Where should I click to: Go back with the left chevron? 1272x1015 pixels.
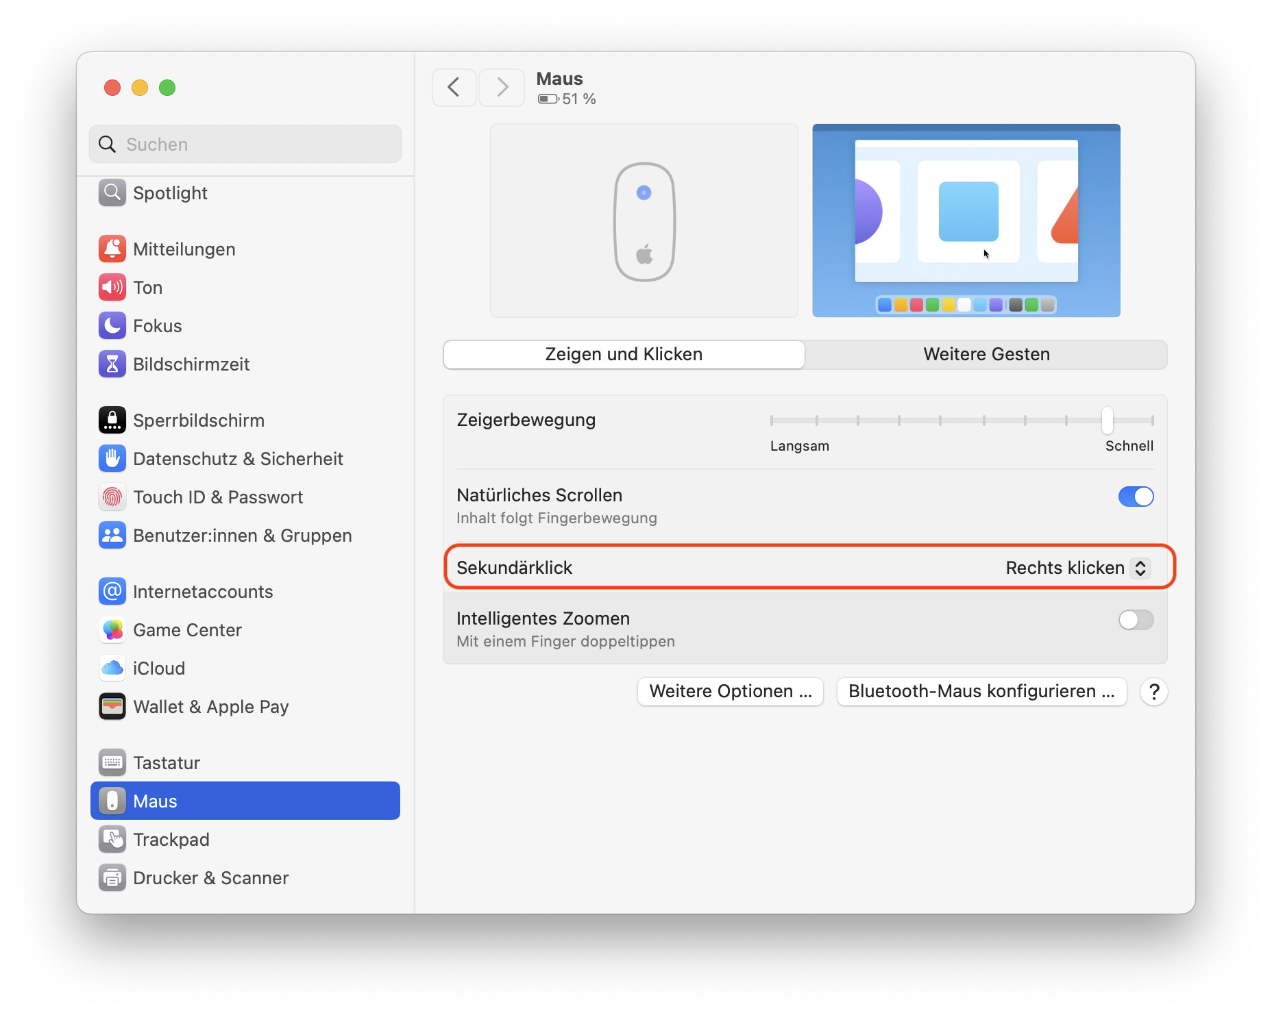click(x=454, y=88)
